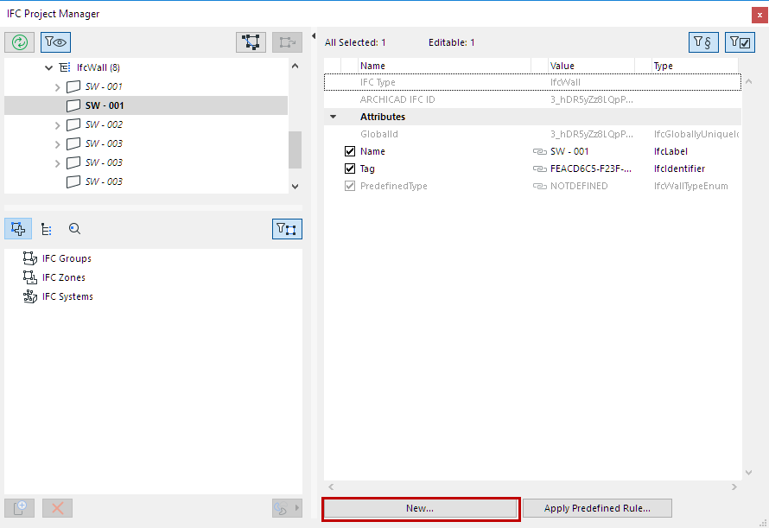Click the properties scroll down arrow
This screenshot has height=528, width=769.
pyautogui.click(x=748, y=473)
